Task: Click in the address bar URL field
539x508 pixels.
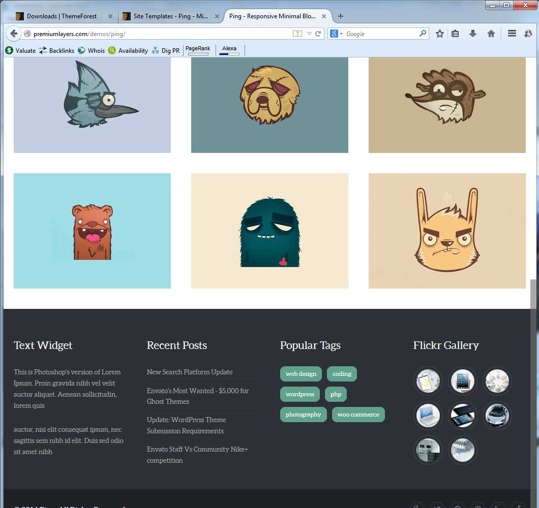Action: click(x=162, y=34)
